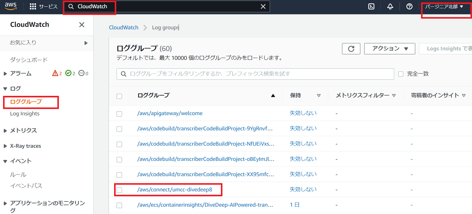Edit 失効しない retention for /aws/apigateway/welcome
This screenshot has height=214, width=472.
click(303, 113)
